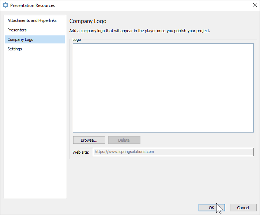This screenshot has width=260, height=215.
Task: Click the greyed-out Delete button
Action: click(124, 140)
